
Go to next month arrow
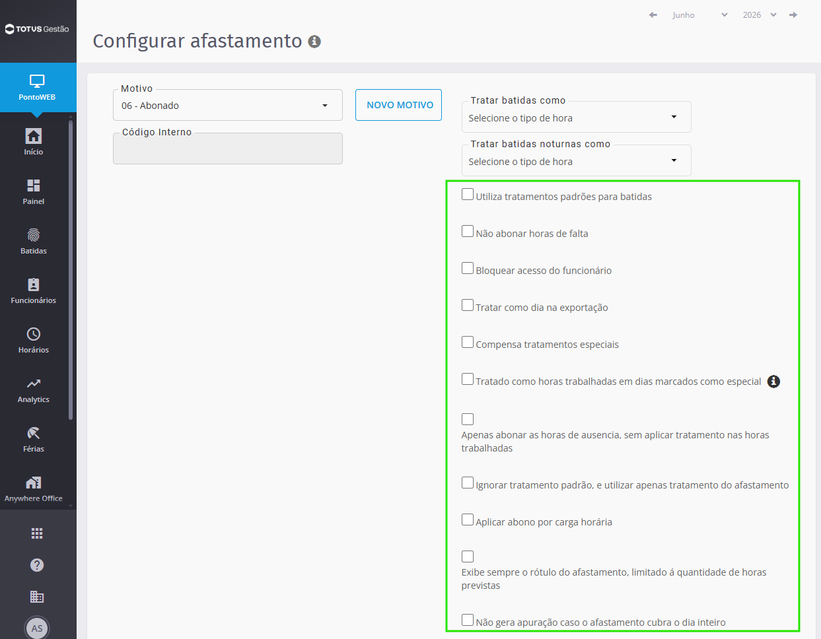tap(793, 15)
